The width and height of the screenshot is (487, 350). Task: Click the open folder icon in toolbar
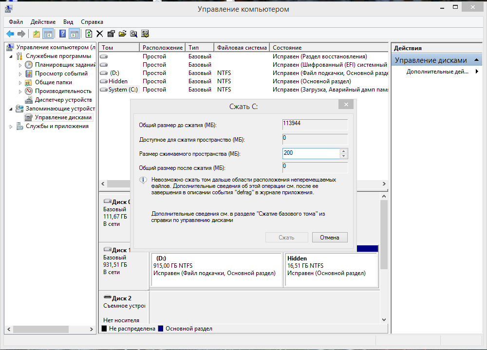122,34
